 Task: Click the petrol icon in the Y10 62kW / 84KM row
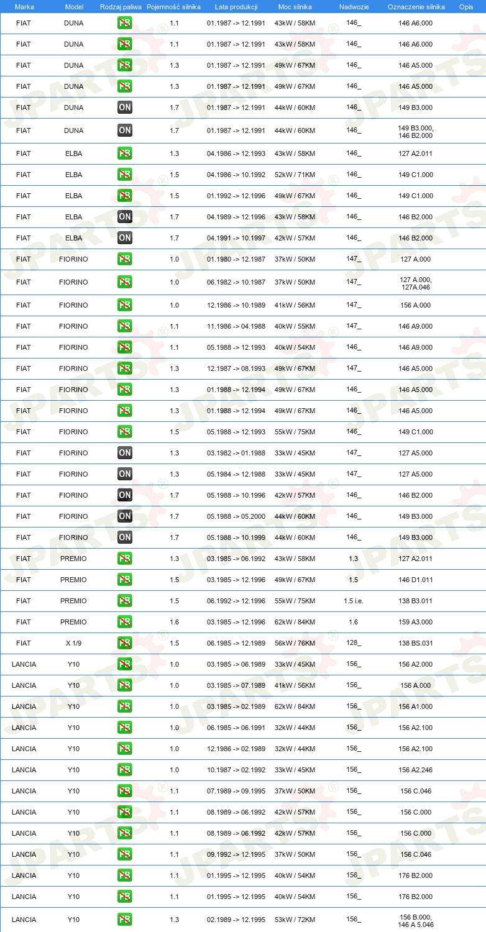point(125,706)
